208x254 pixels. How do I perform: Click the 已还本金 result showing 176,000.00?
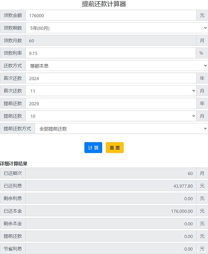point(111,211)
